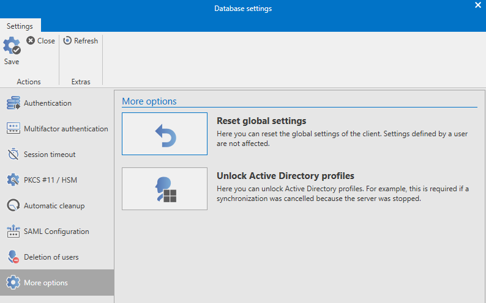This screenshot has width=486, height=303.
Task: Click the Reset global settings button
Action: click(165, 134)
